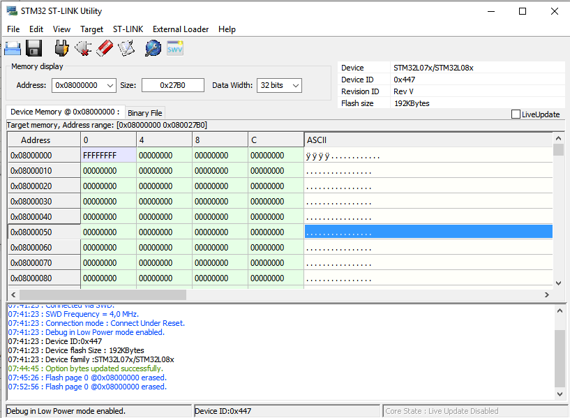
Task: Select address row 0x08000040
Action: (44, 216)
